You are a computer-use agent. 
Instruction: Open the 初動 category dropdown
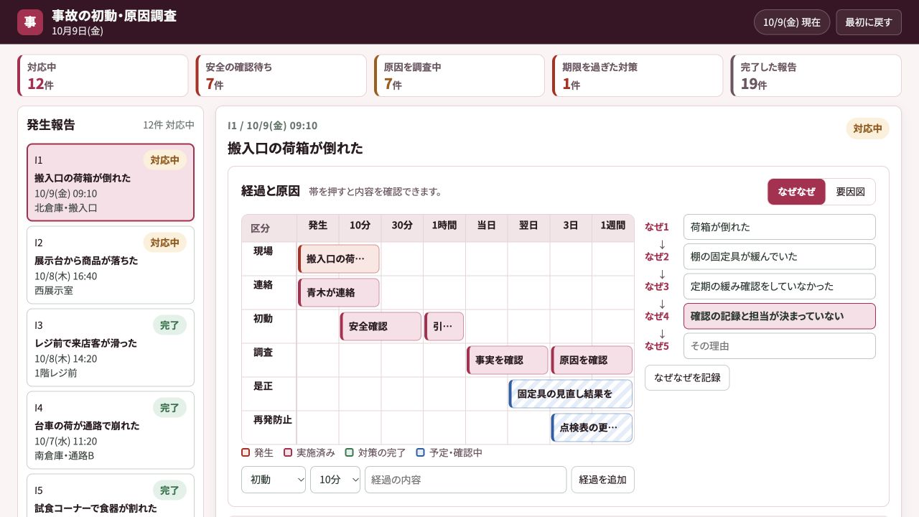click(x=274, y=480)
